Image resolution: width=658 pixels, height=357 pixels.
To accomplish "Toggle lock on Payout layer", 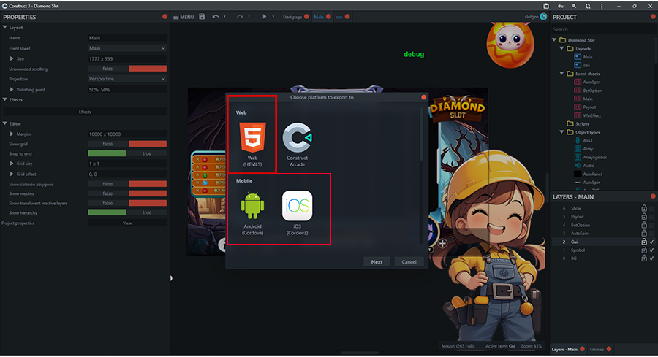I will (x=643, y=217).
